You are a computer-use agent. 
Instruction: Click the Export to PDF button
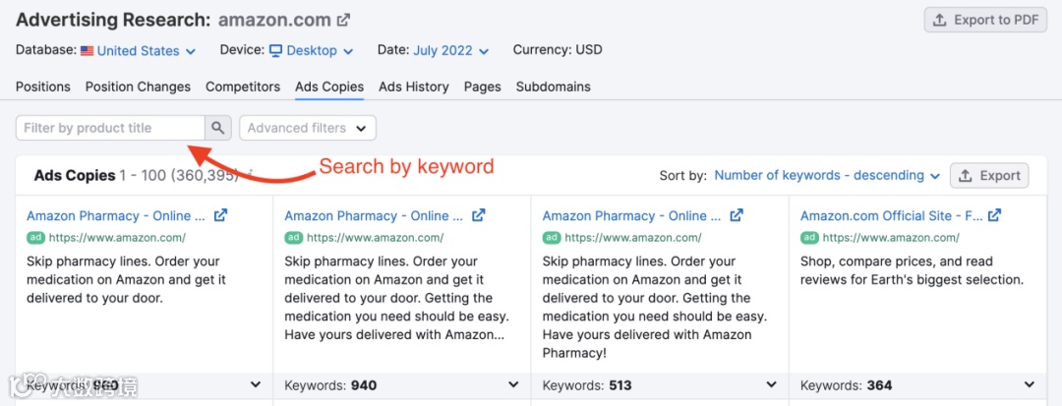(985, 20)
